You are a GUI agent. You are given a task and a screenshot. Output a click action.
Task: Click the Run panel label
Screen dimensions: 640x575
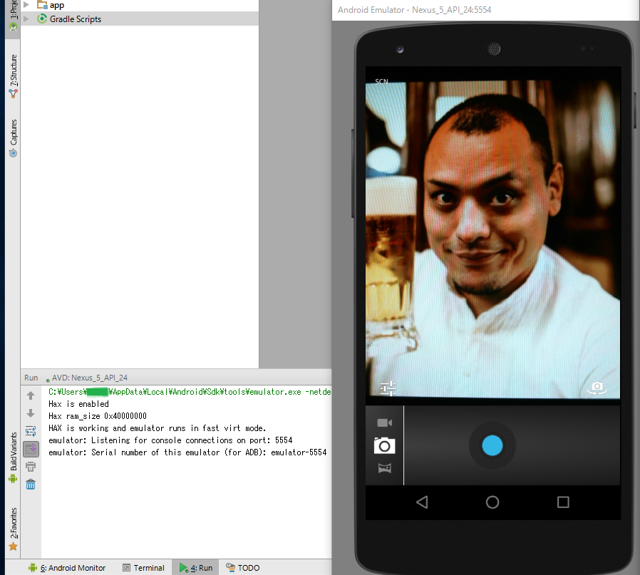click(31, 378)
